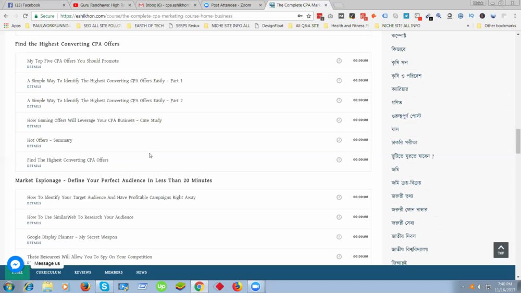The width and height of the screenshot is (521, 293).
Task: Bookmark this page with the star icon
Action: pos(308,16)
